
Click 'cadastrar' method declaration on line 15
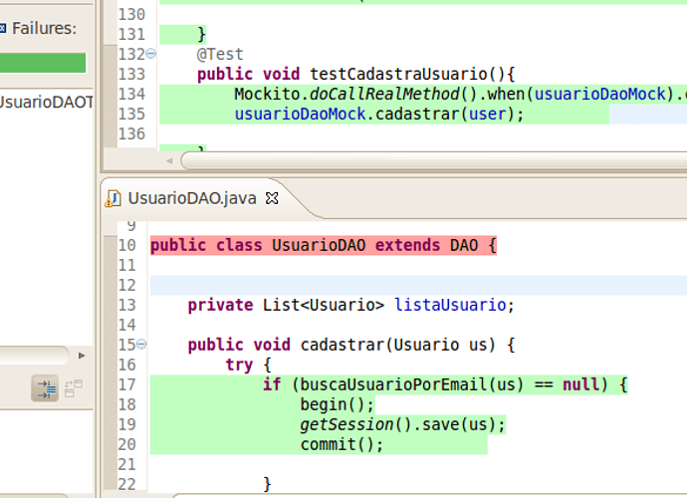pos(343,345)
